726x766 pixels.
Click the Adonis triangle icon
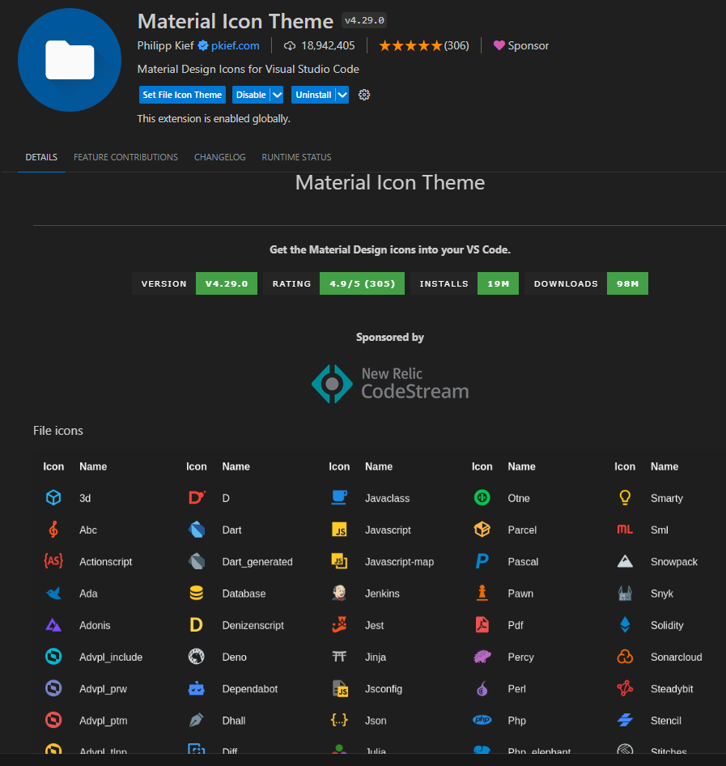click(53, 625)
